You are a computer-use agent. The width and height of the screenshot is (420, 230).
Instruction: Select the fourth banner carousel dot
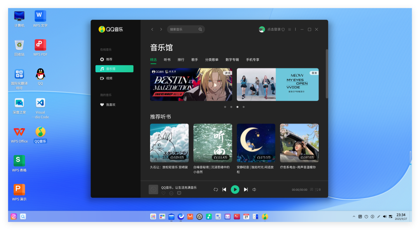click(x=243, y=107)
